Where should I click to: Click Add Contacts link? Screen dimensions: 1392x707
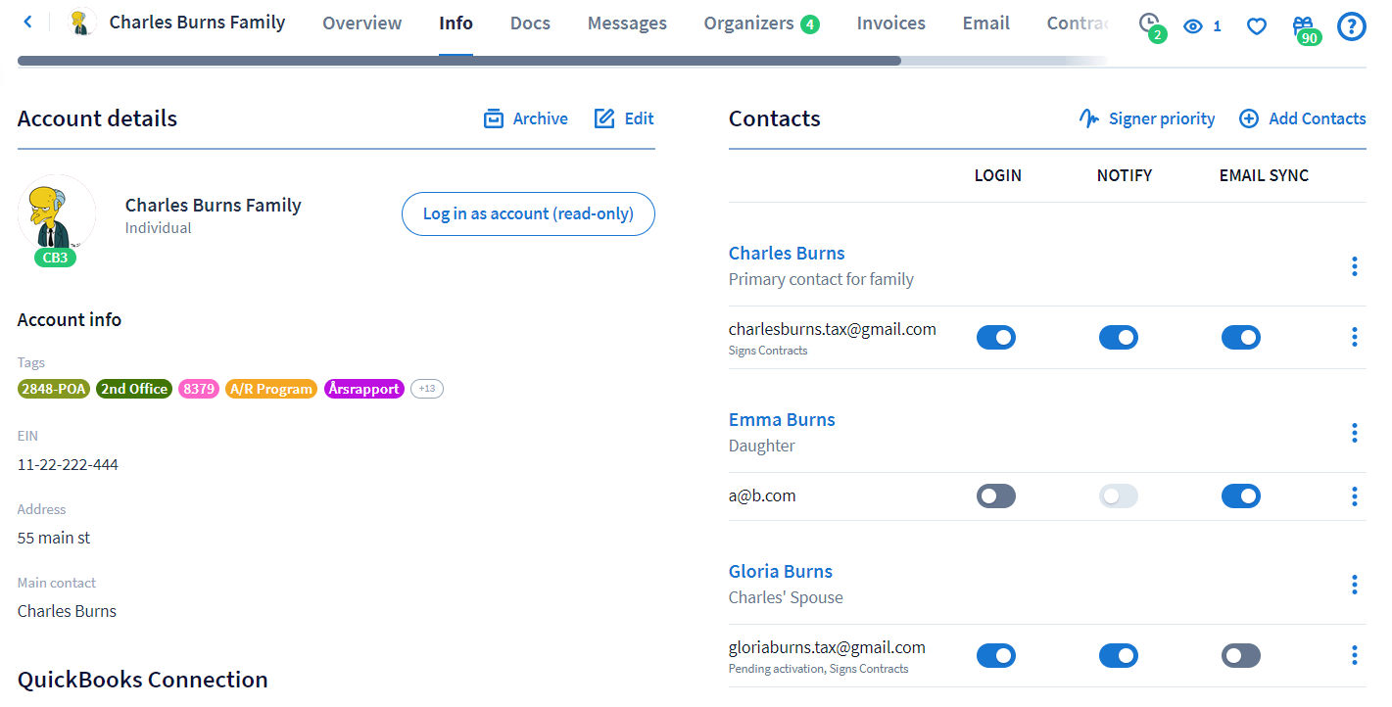tap(1303, 118)
